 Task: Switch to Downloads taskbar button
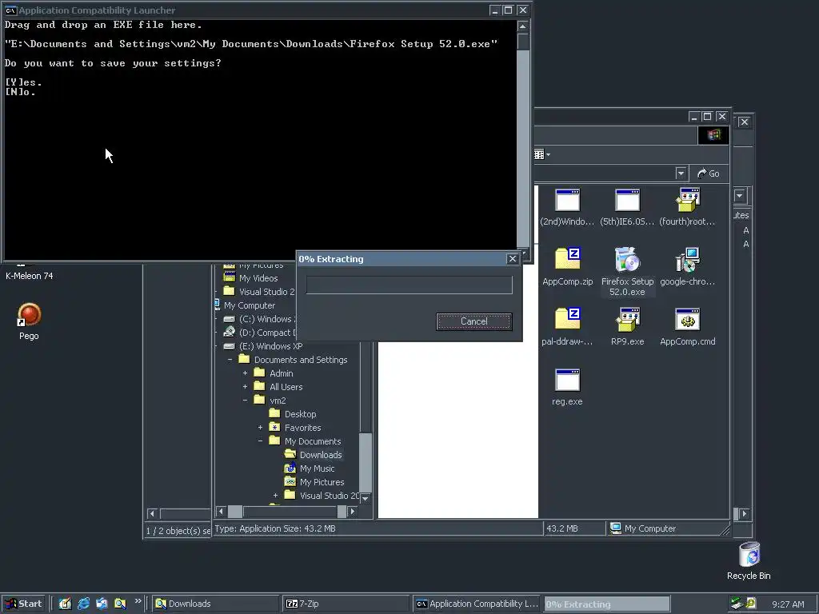point(216,604)
